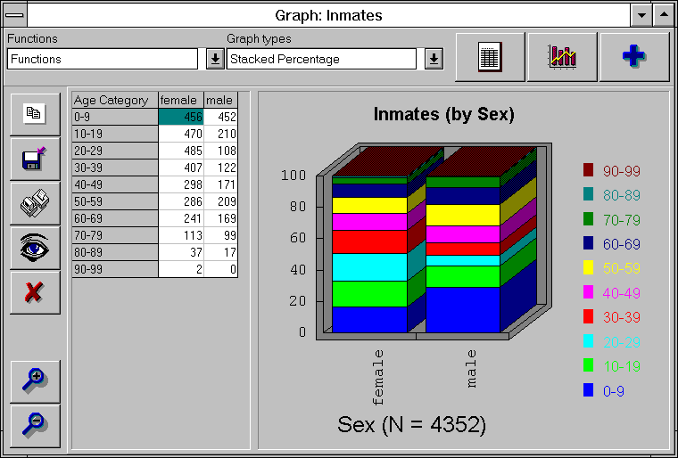The height and width of the screenshot is (458, 678).
Task: Zoom in with the plus magnifier
Action: pyautogui.click(x=35, y=382)
